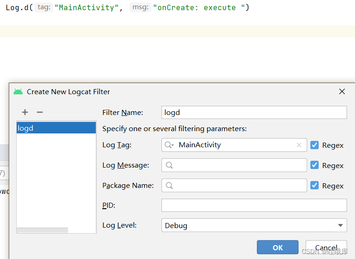Click the Package Name search icon
This screenshot has height=259, width=355.
coord(169,186)
